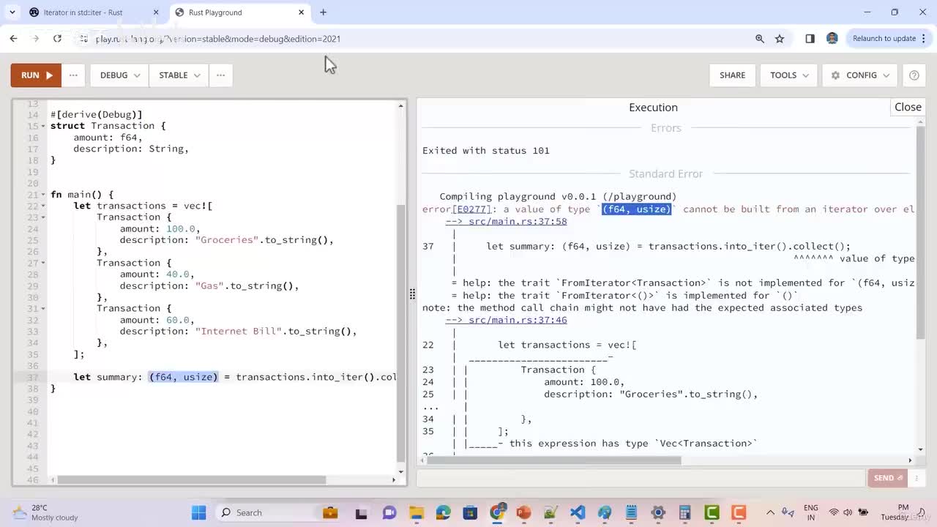Toggle the browser side panel

click(x=810, y=39)
